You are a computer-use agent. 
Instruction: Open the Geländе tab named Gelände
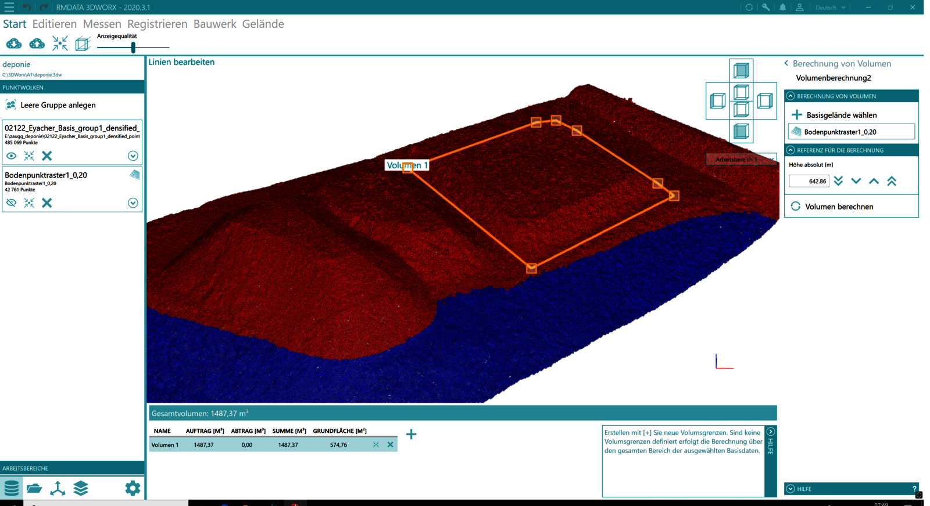tap(263, 24)
